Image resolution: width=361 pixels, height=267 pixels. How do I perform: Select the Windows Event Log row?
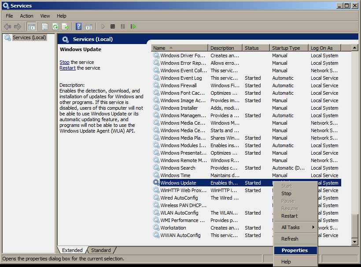[x=247, y=78]
